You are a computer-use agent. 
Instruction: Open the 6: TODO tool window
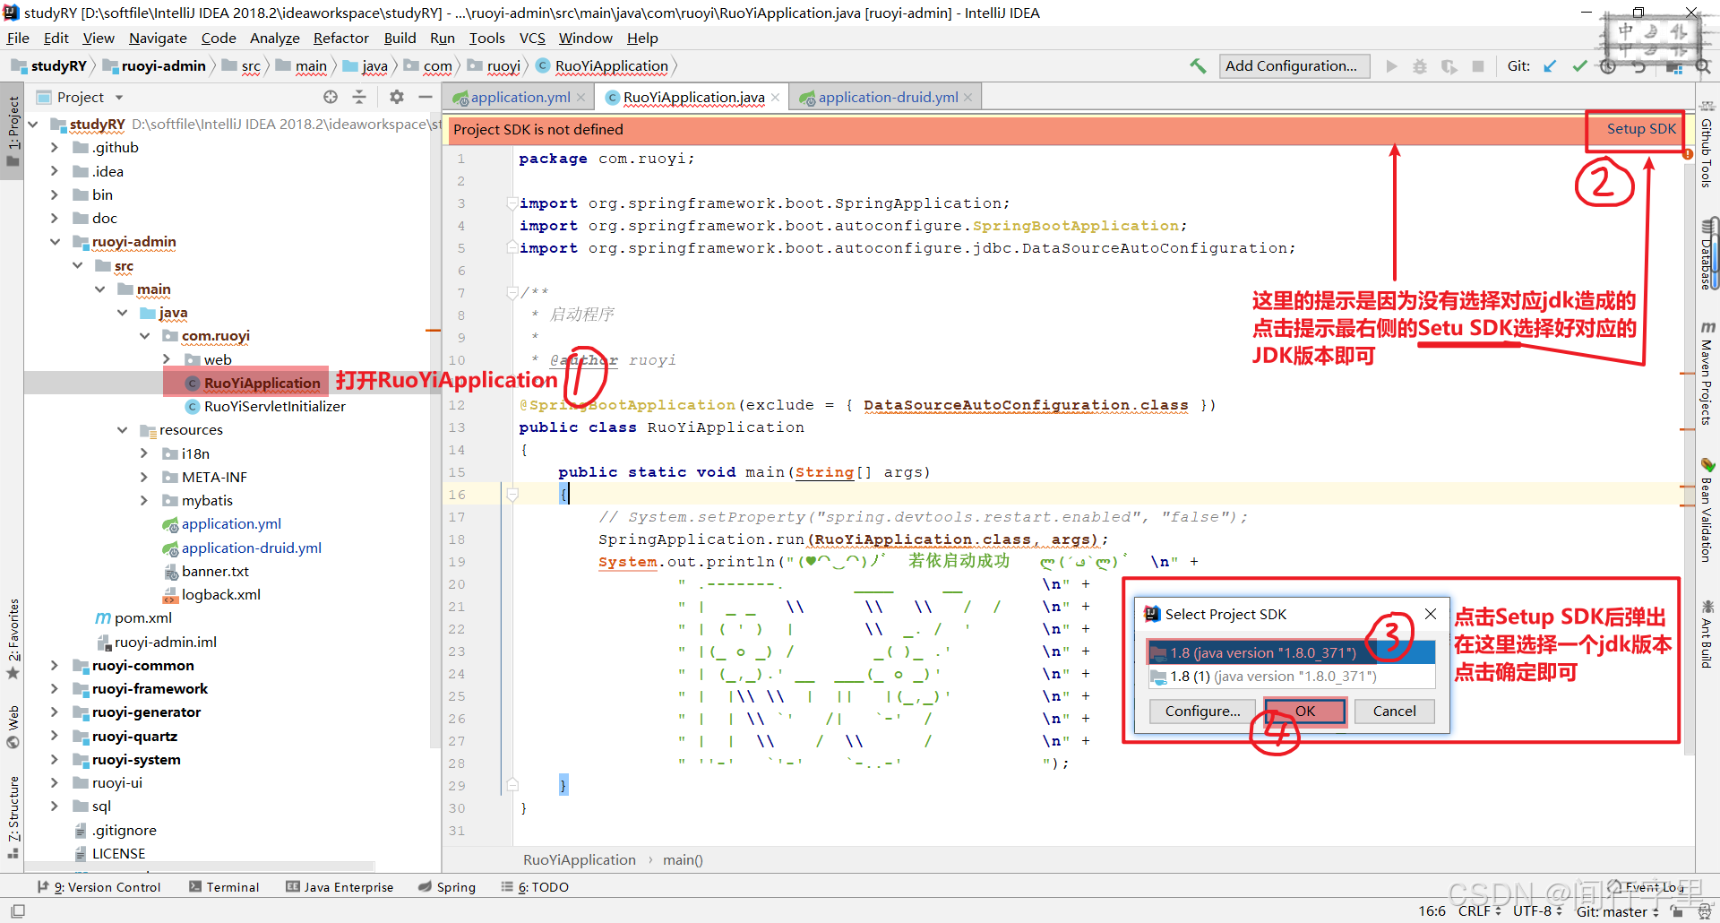coord(535,887)
